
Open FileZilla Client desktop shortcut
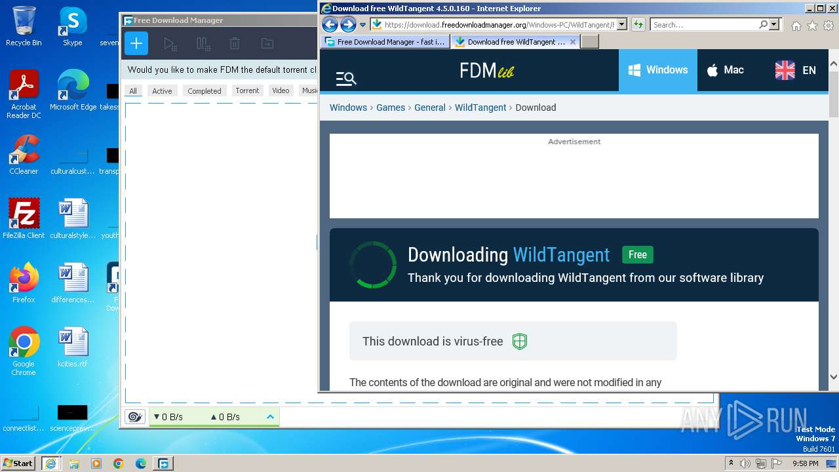click(x=24, y=219)
